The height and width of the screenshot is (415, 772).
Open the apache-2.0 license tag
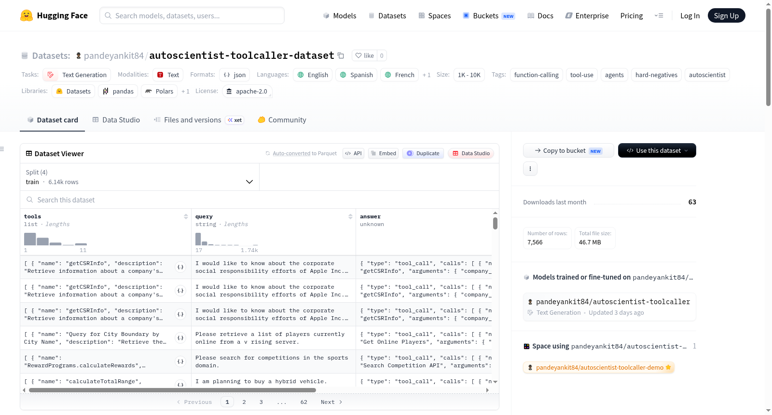247,91
